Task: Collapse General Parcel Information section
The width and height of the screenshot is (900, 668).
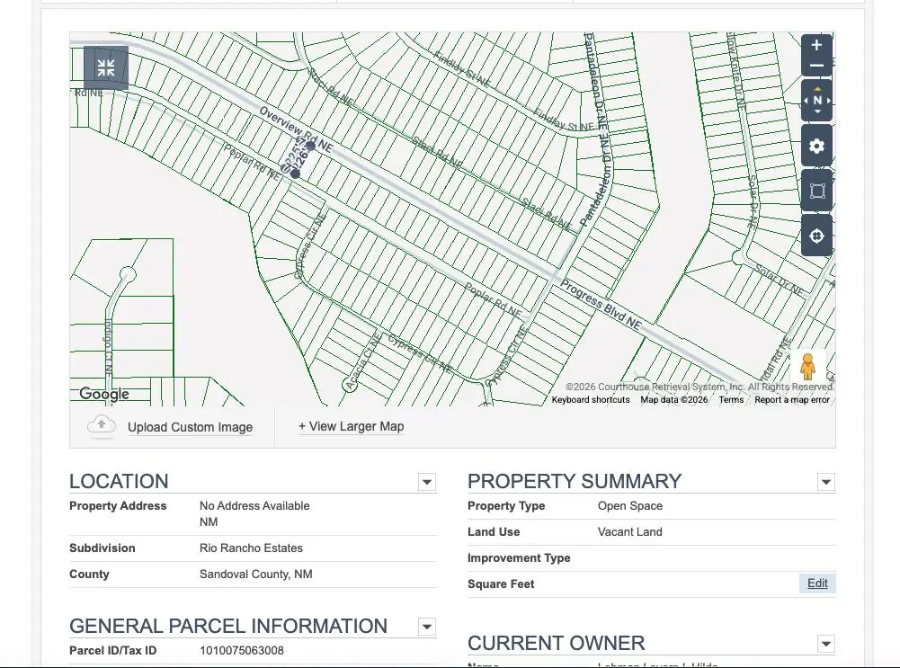Action: [426, 627]
